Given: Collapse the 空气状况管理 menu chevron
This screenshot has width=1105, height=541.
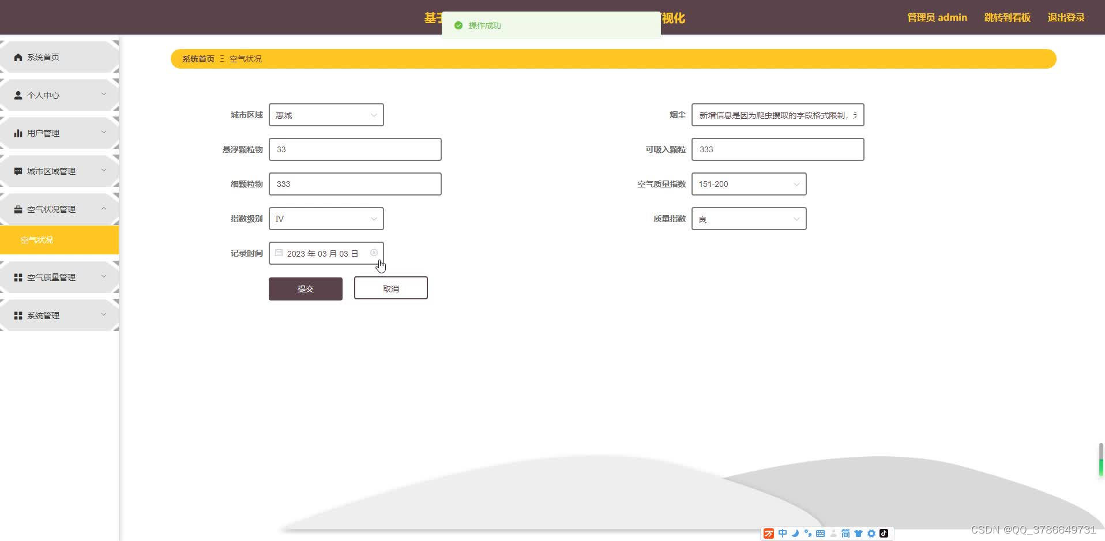Looking at the screenshot, I should (x=104, y=208).
